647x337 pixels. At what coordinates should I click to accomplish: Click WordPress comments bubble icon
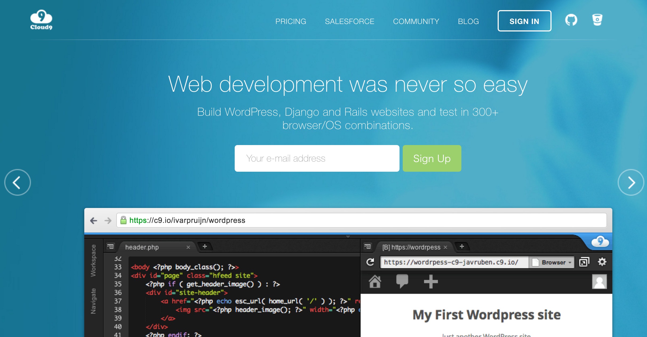[x=402, y=282]
